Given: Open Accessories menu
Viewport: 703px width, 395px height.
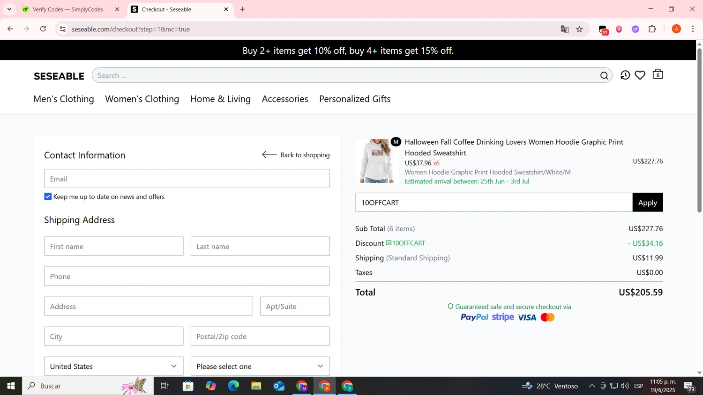Looking at the screenshot, I should 285,99.
